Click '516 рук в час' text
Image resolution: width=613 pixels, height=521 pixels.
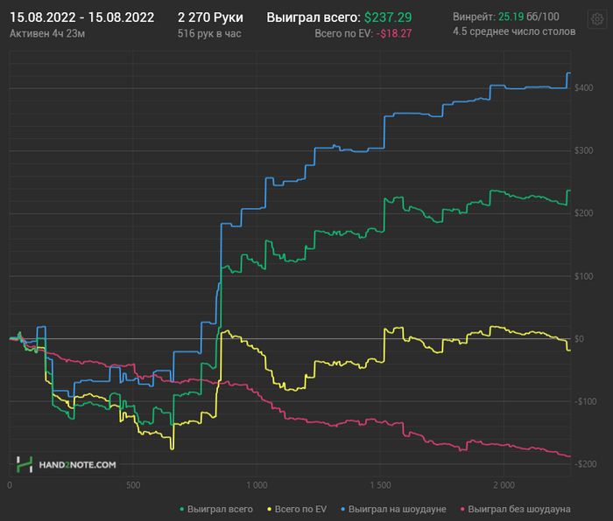[209, 34]
